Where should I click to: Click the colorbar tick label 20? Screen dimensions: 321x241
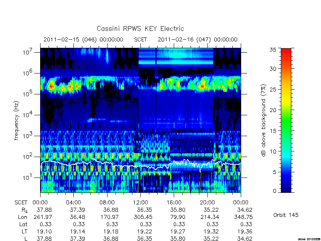(x=273, y=110)
